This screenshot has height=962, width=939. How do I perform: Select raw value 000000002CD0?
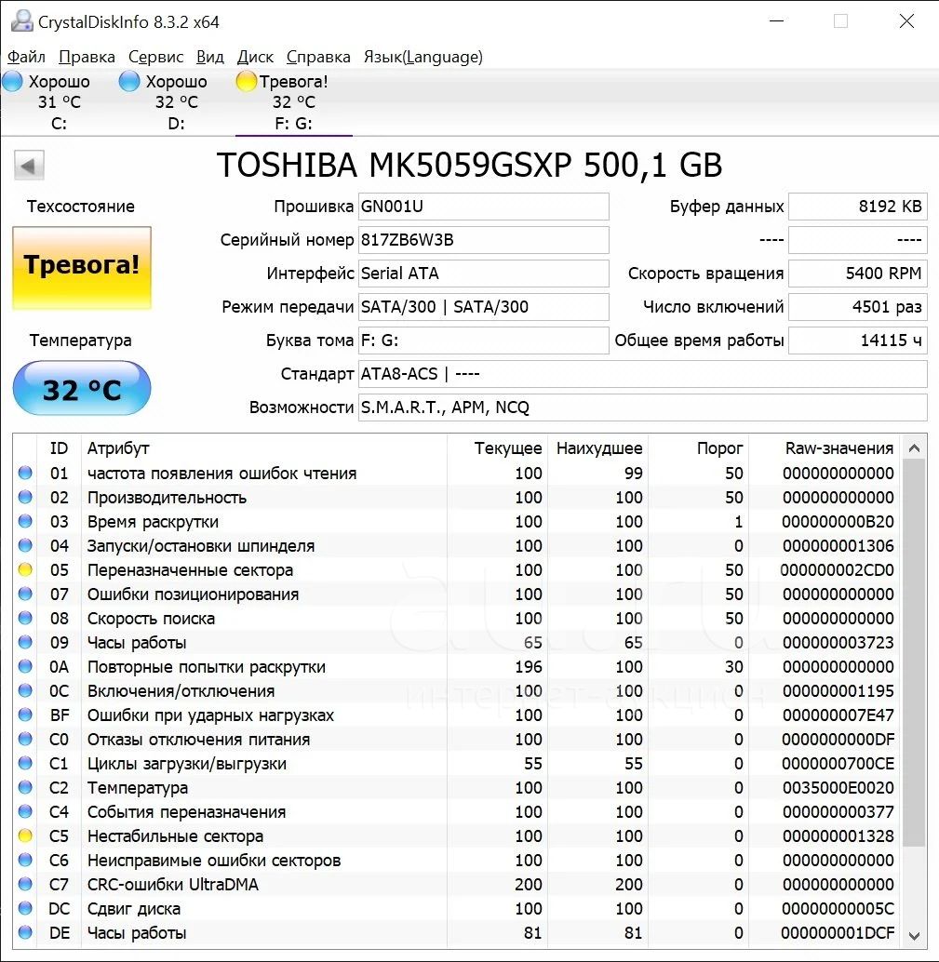point(838,570)
